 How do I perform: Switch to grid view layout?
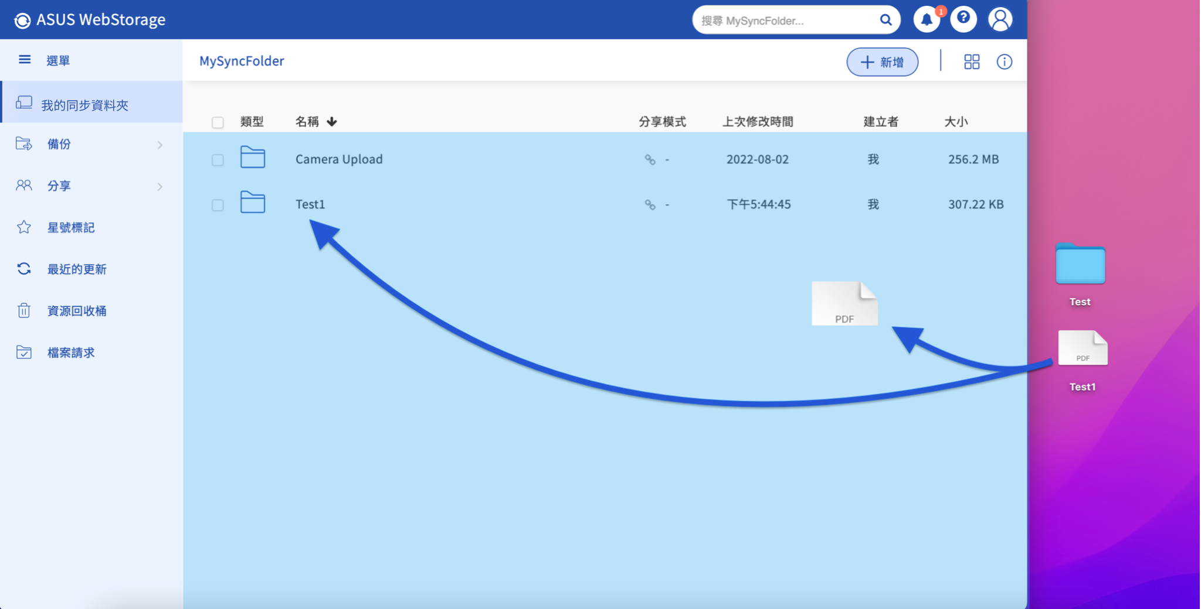pos(971,61)
